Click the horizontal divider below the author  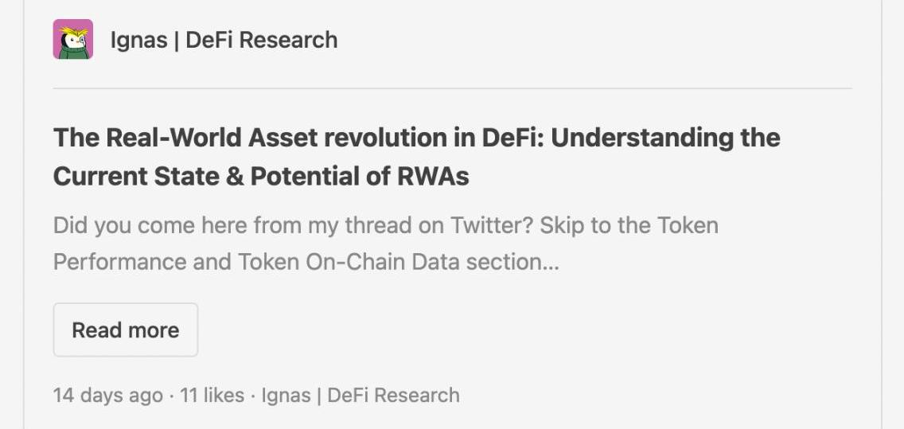tap(452, 88)
